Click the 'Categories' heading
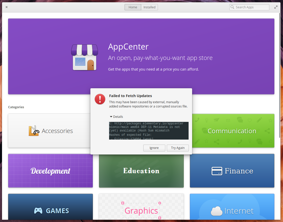This screenshot has width=283, height=222. click(16, 107)
